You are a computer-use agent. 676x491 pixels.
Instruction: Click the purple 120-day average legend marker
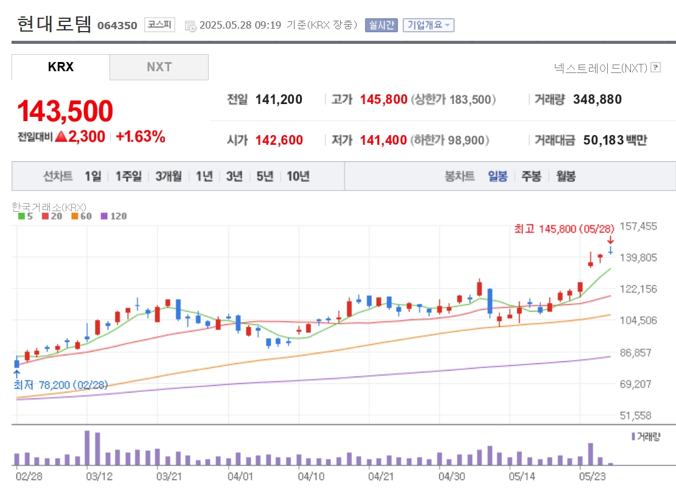pos(104,216)
